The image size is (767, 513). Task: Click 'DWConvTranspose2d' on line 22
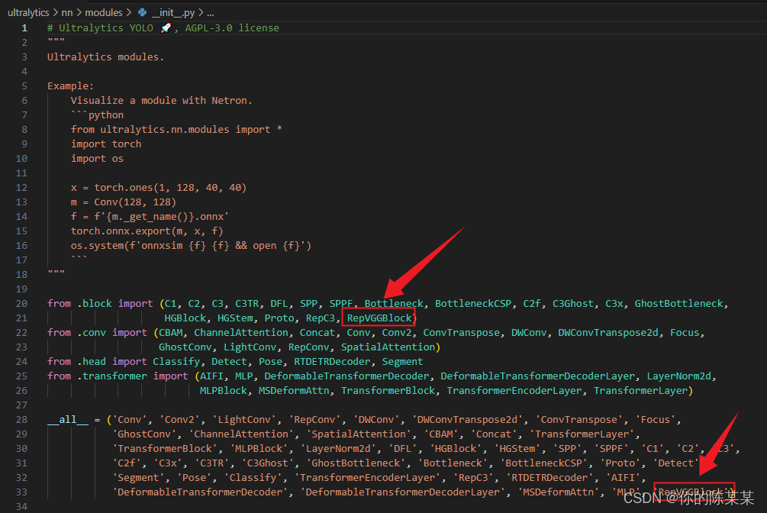(x=608, y=333)
